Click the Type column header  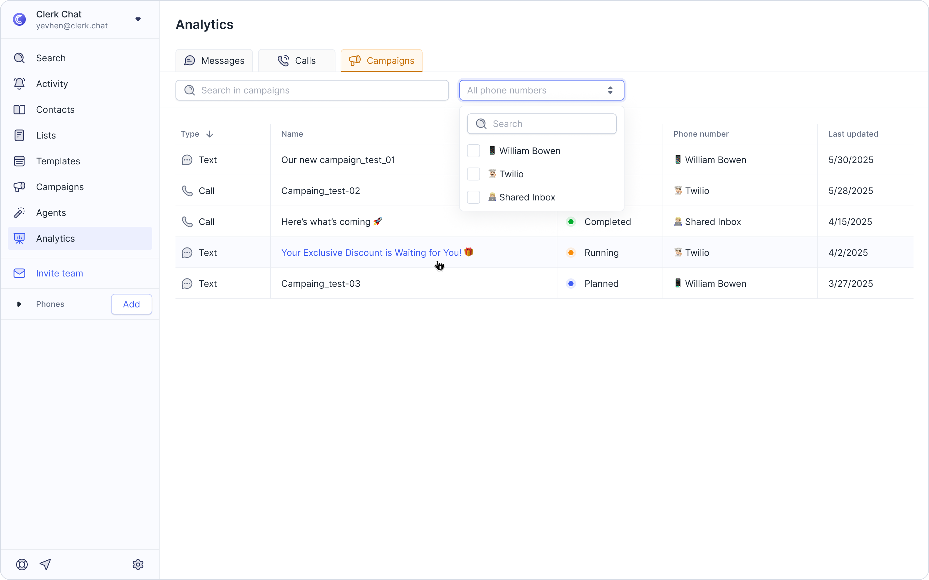pos(190,134)
